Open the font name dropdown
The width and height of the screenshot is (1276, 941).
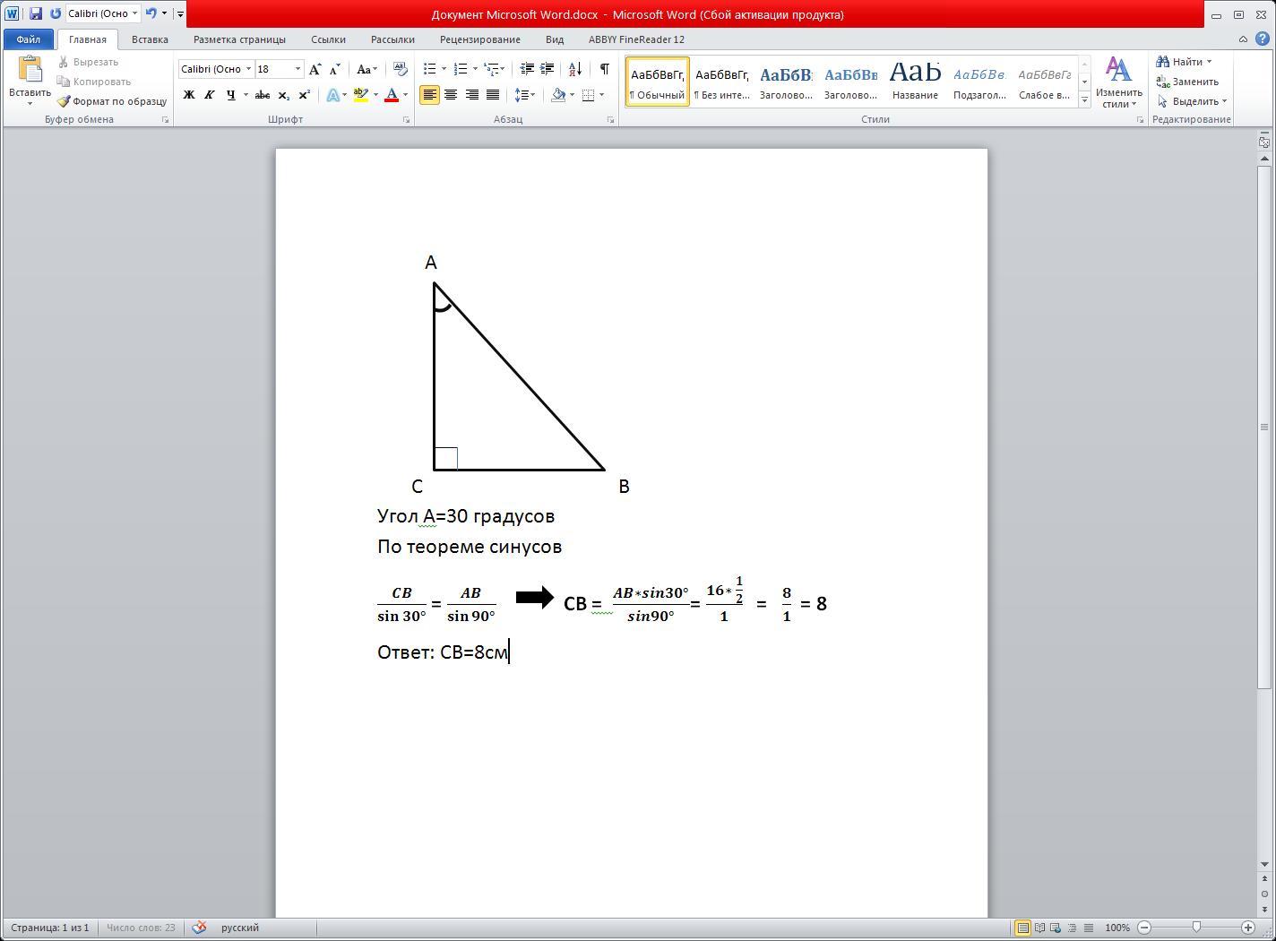point(248,69)
